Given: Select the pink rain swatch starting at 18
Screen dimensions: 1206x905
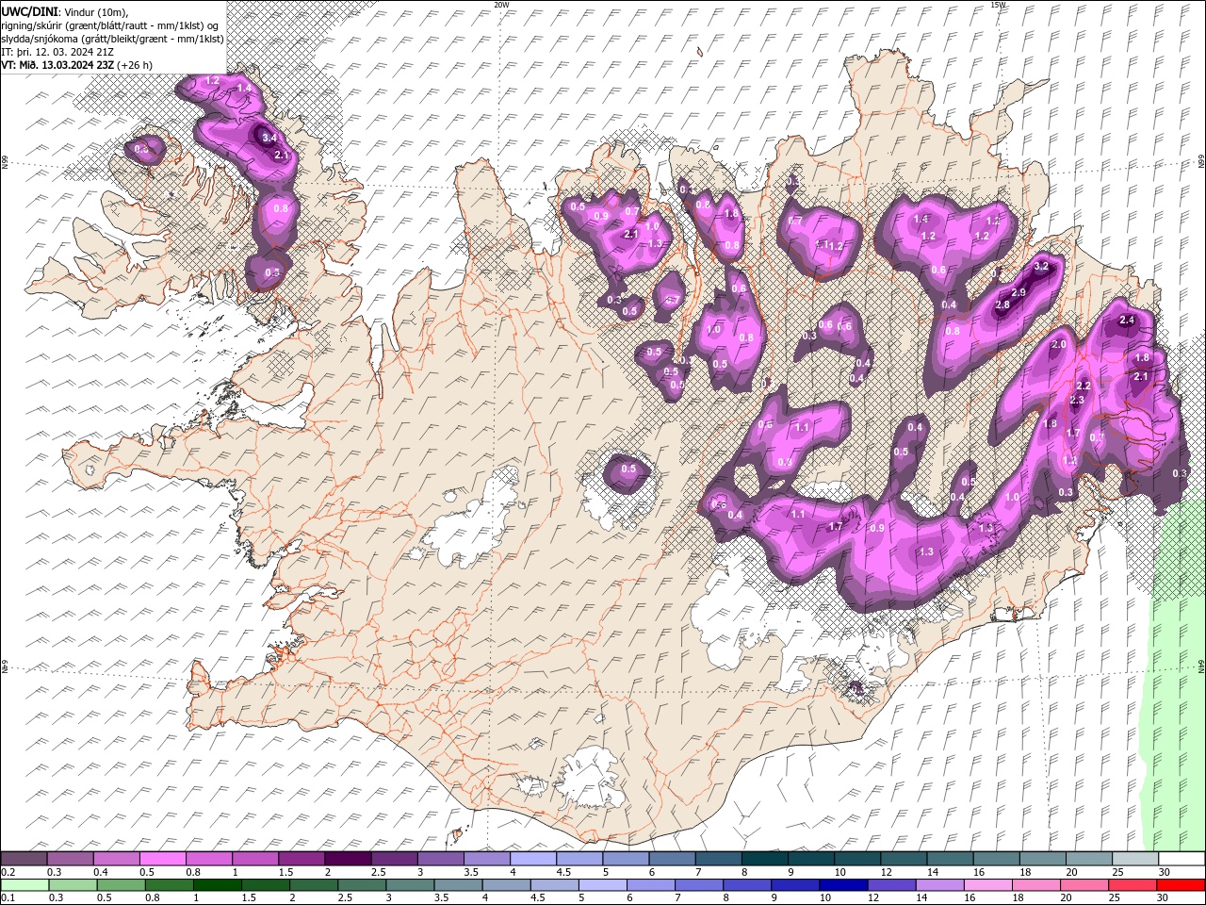Looking at the screenshot, I should point(1036,885).
